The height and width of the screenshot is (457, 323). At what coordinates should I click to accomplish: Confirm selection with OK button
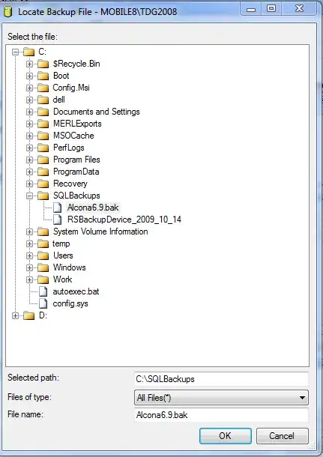226,436
